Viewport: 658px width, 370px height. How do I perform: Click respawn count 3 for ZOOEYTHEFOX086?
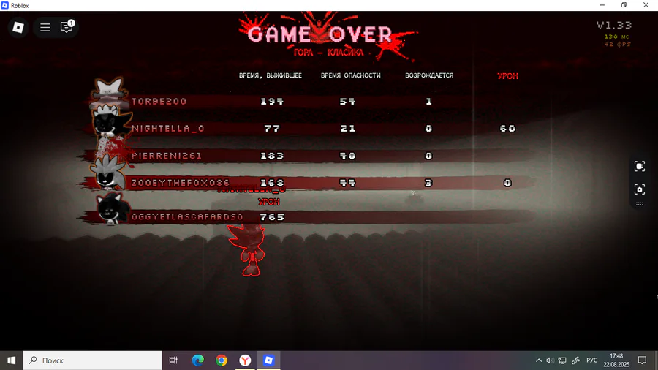tap(428, 183)
